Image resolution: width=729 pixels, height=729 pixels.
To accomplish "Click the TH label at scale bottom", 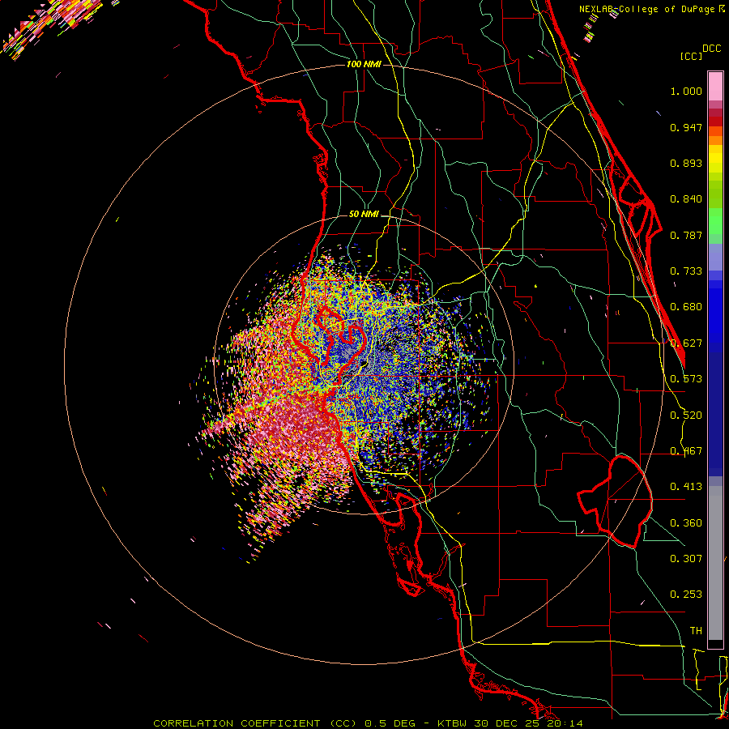I will tap(696, 631).
